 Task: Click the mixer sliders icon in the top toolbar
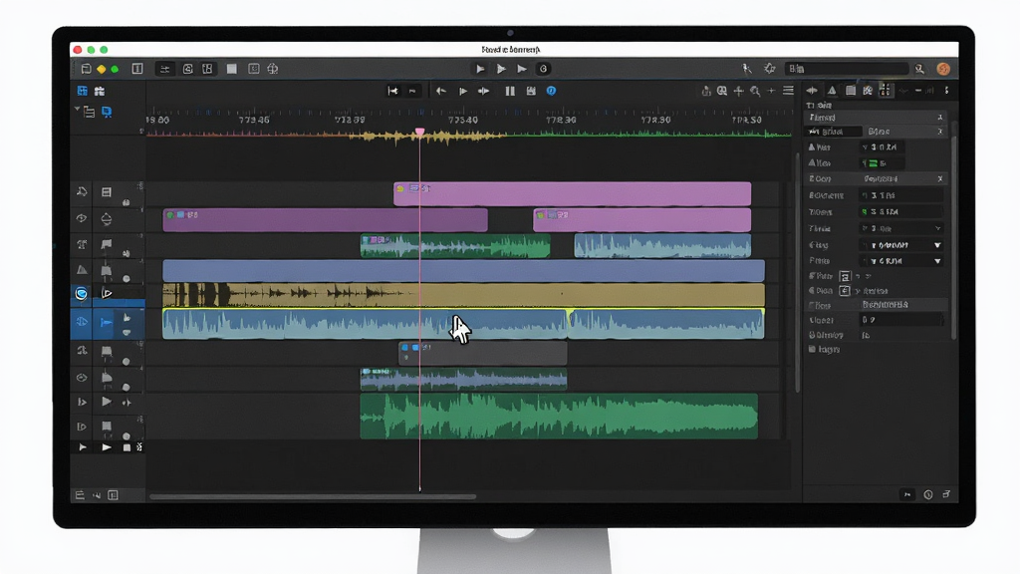point(165,69)
